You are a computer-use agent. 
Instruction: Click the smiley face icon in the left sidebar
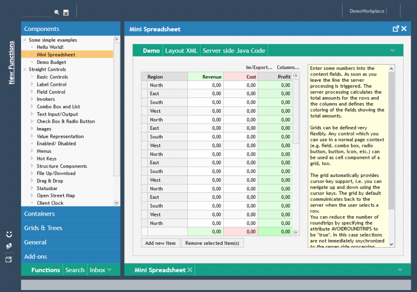click(x=9, y=234)
